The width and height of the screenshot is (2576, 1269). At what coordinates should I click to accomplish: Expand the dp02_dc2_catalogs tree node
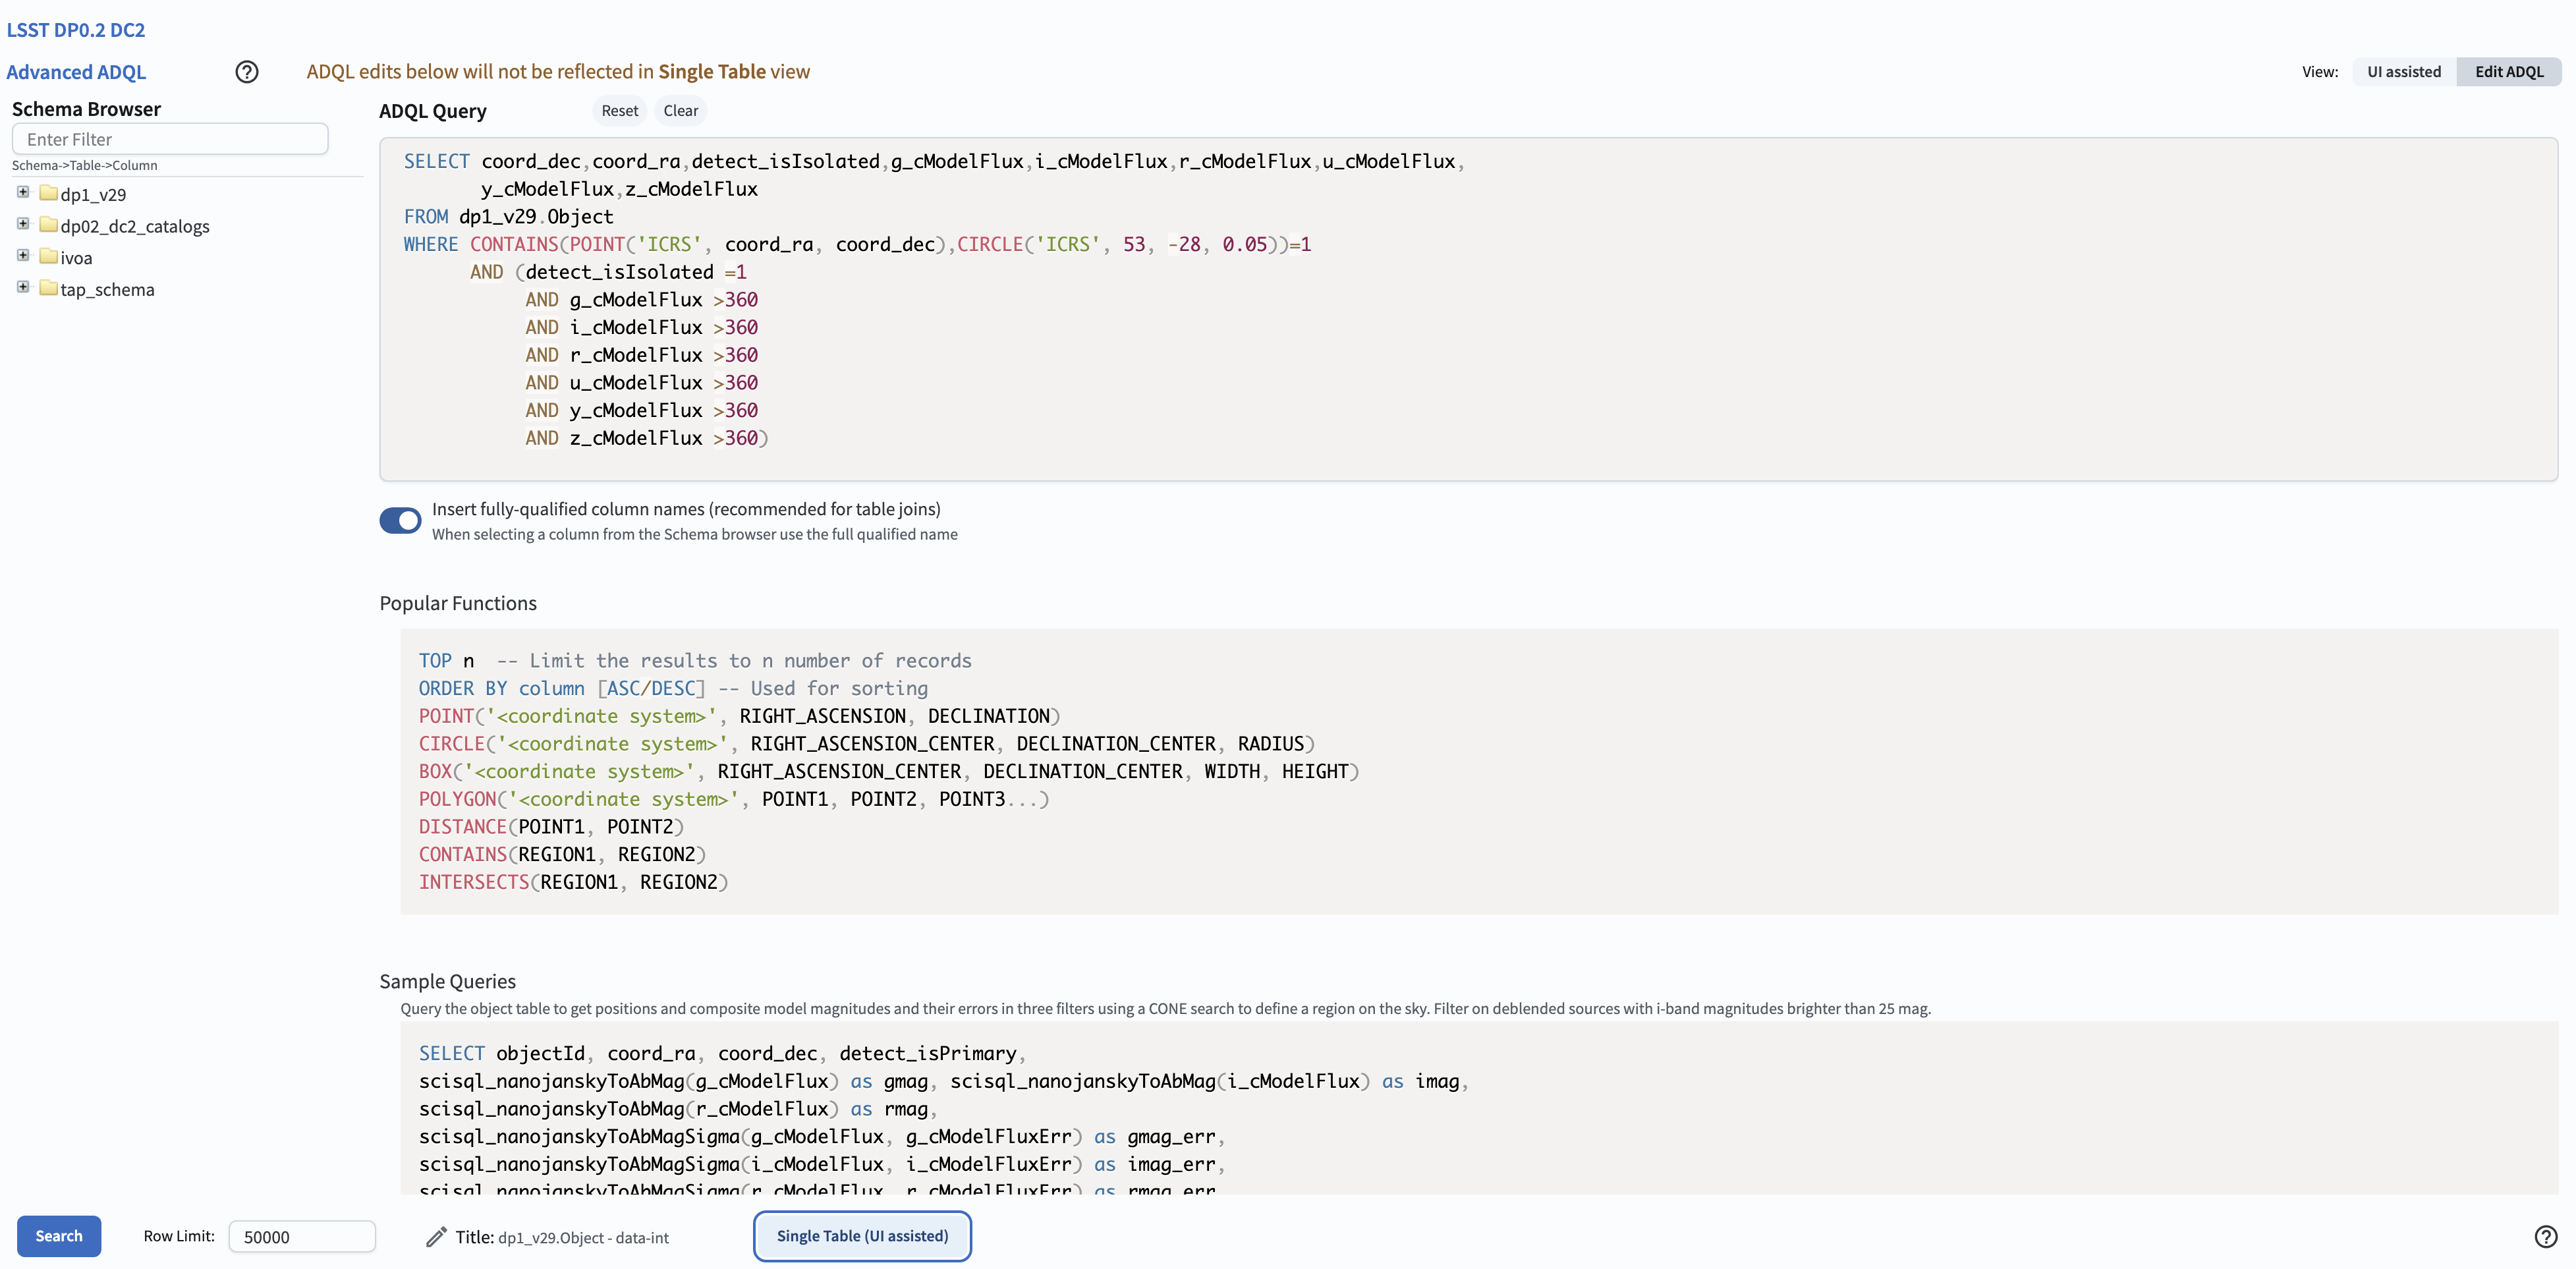tap(23, 224)
